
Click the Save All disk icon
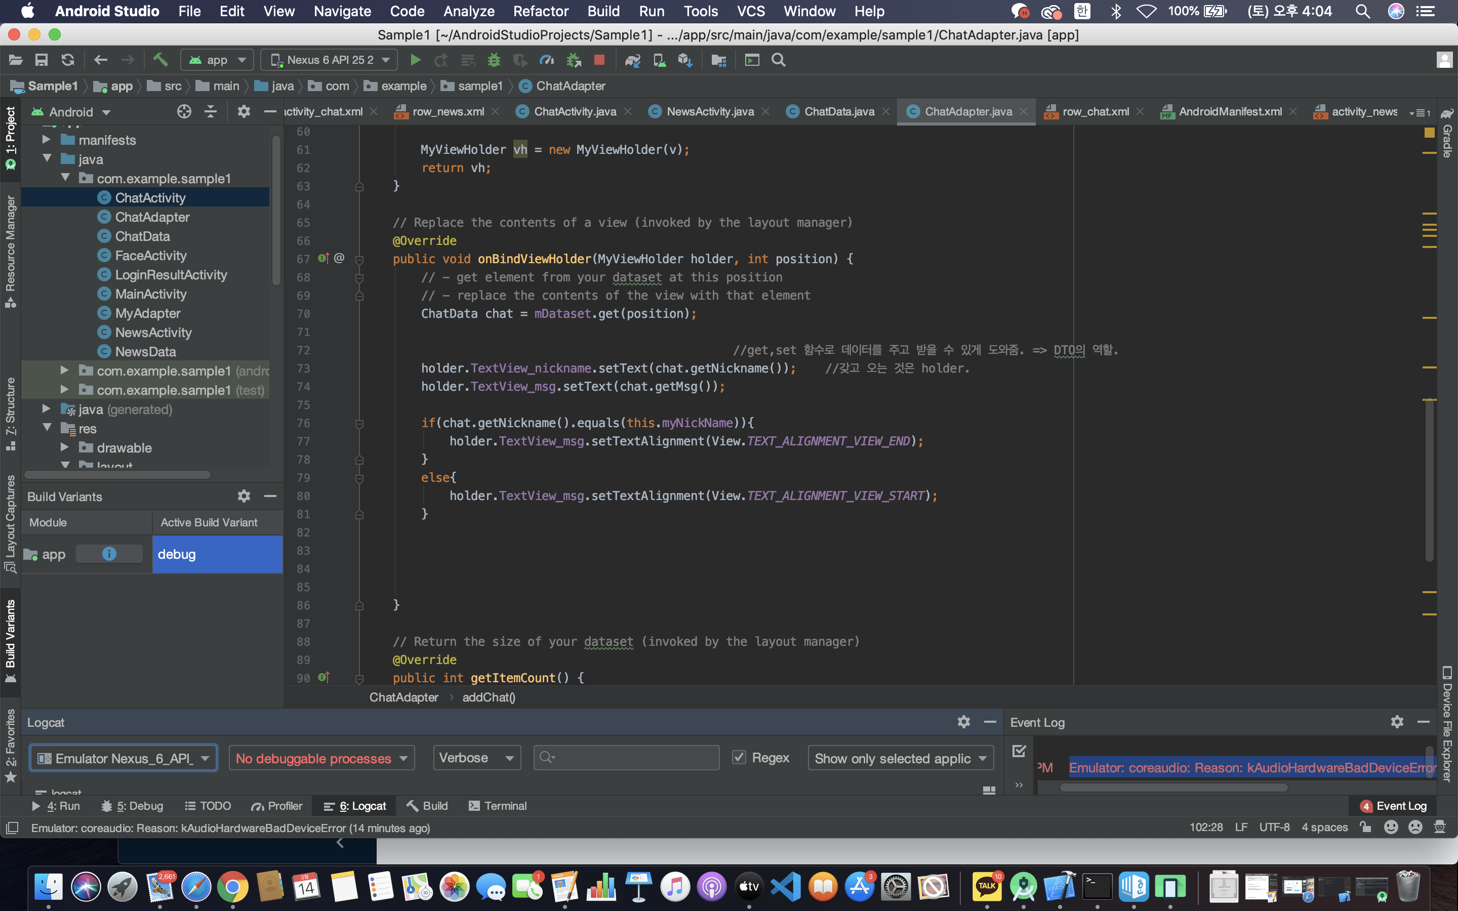[41, 60]
